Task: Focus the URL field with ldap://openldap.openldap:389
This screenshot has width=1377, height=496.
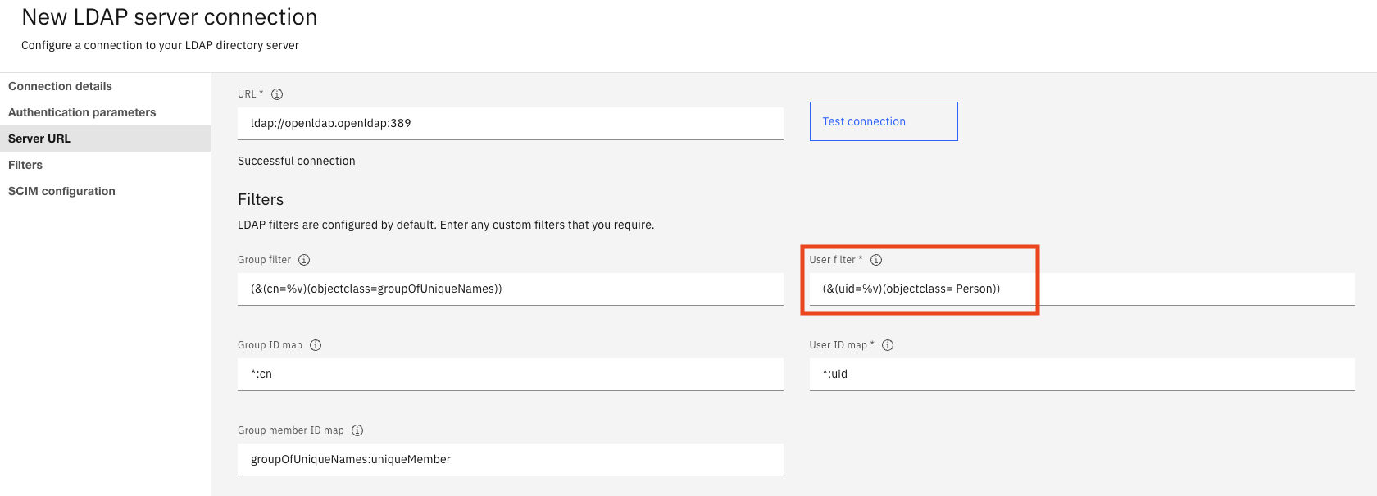Action: tap(510, 123)
